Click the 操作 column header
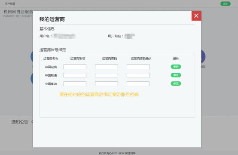Viewport: 238px width, 155px height. pos(176,59)
